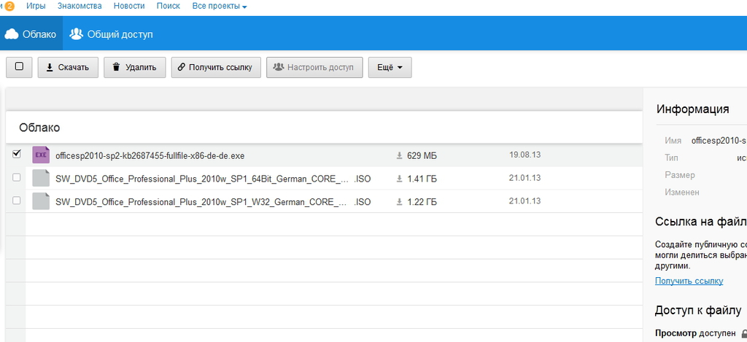Viewport: 747px width, 342px height.
Task: Click the notification badge showing 2
Action: click(9, 6)
